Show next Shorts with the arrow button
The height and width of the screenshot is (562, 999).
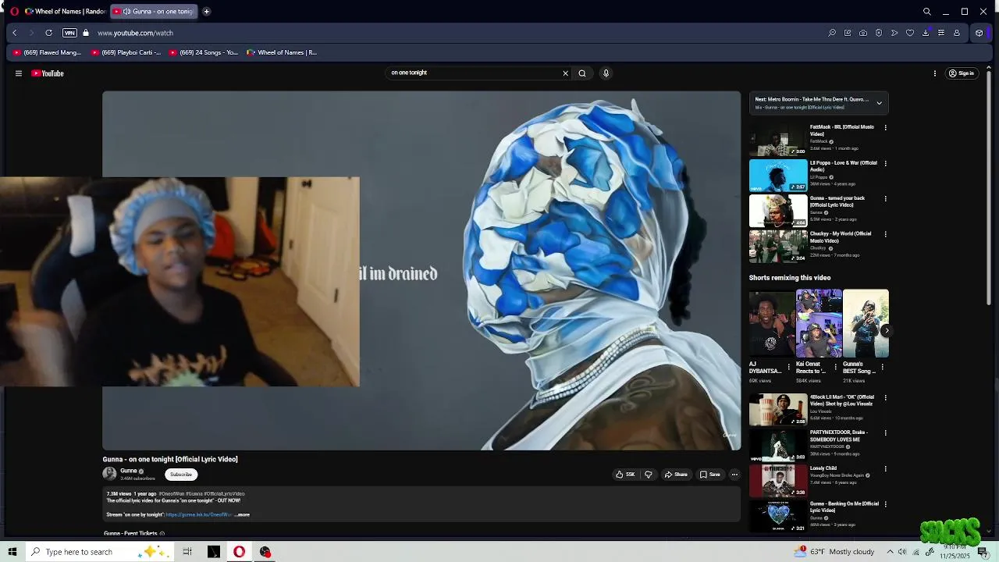886,331
